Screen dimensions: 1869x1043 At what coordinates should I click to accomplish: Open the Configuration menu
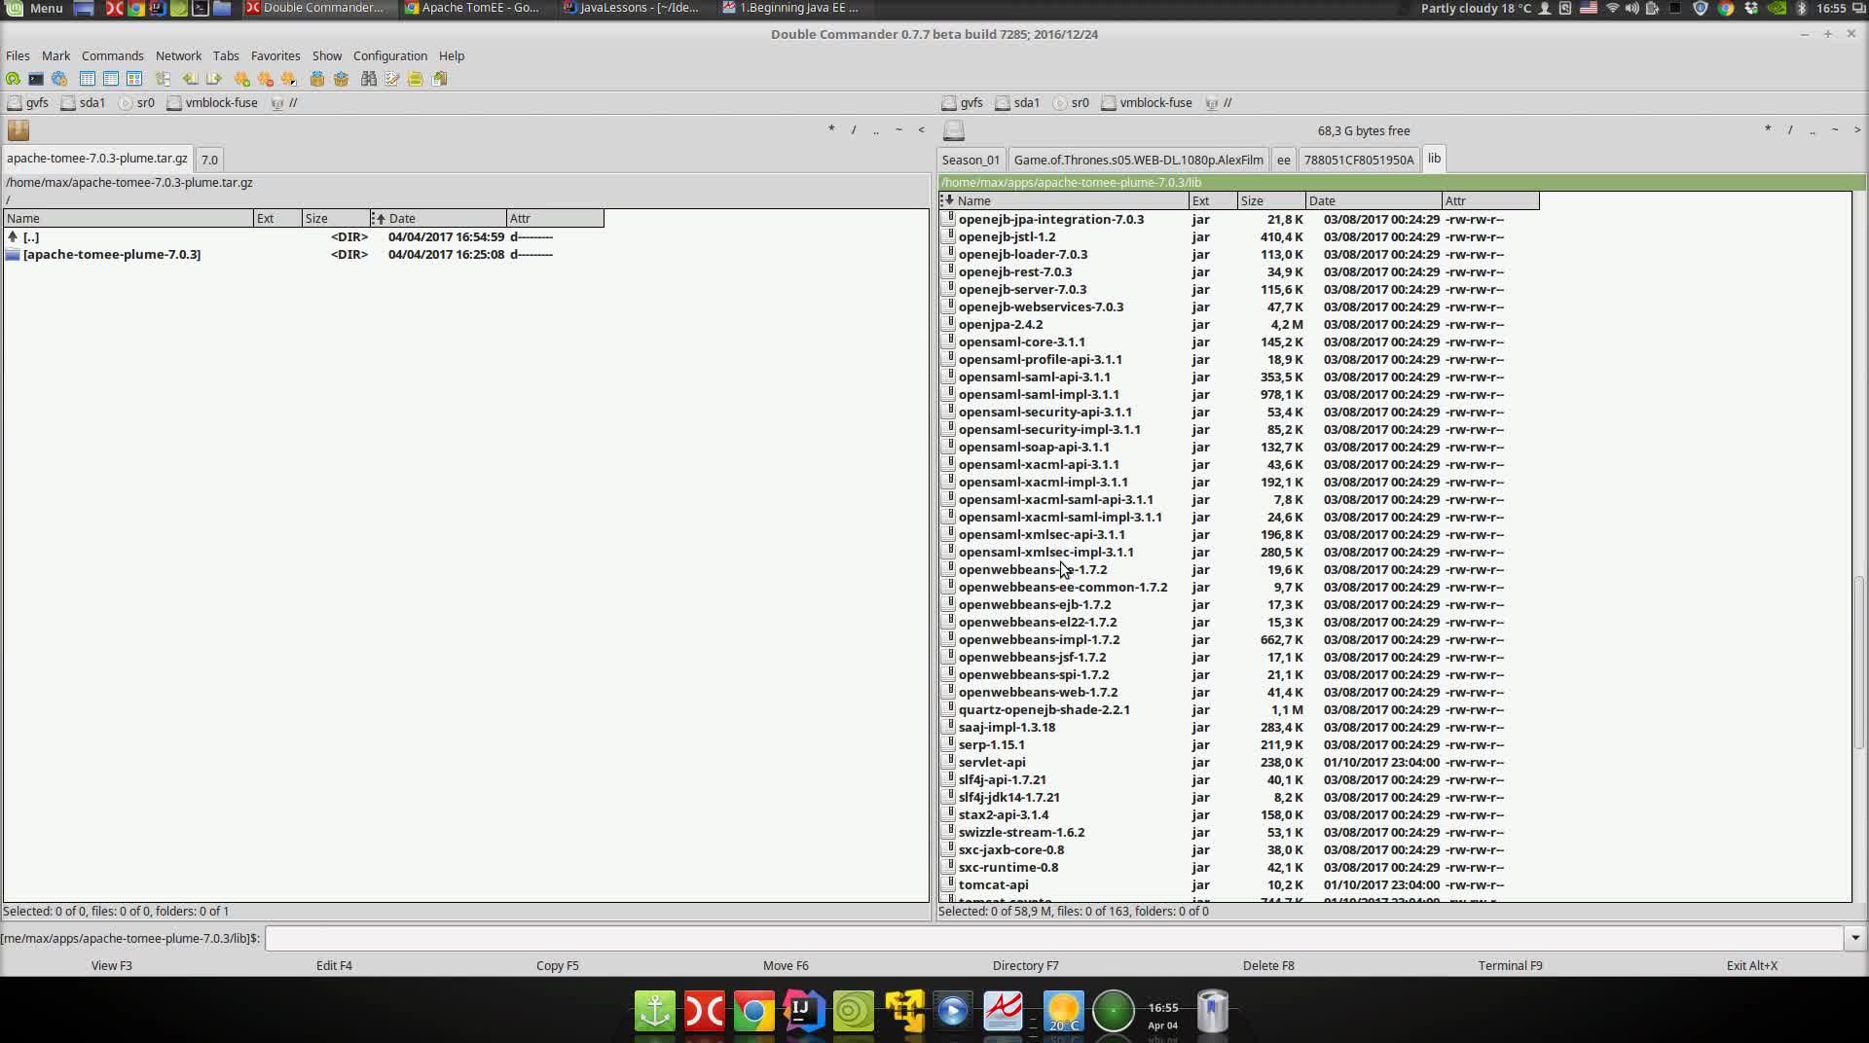pyautogui.click(x=390, y=55)
